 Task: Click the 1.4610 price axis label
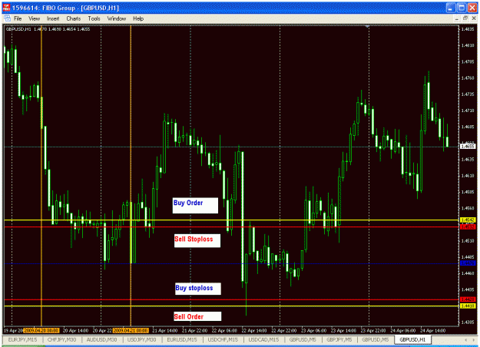pyautogui.click(x=468, y=176)
